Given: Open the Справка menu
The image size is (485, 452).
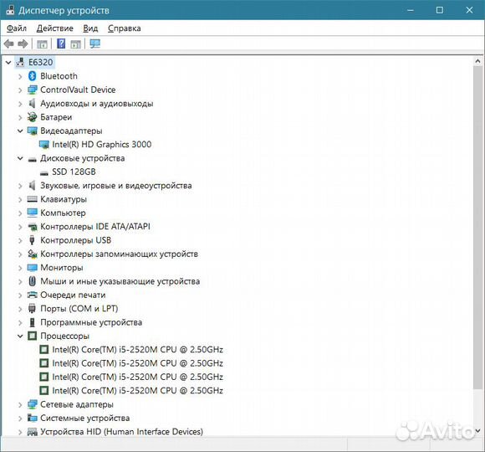Looking at the screenshot, I should (x=124, y=28).
